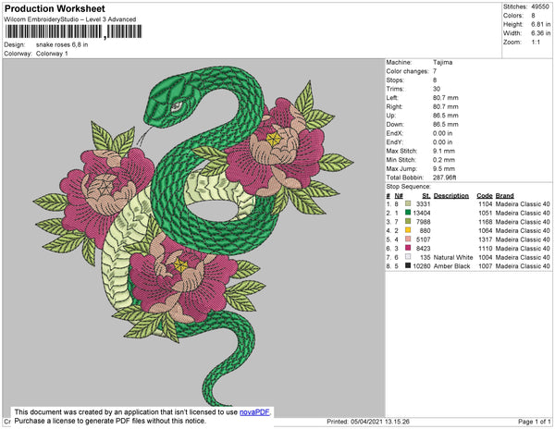Click the 'Stop Sequence:' heading

click(409, 187)
